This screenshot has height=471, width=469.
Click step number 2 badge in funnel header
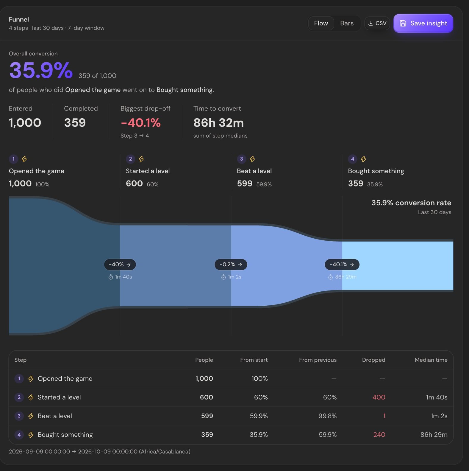pyautogui.click(x=130, y=159)
